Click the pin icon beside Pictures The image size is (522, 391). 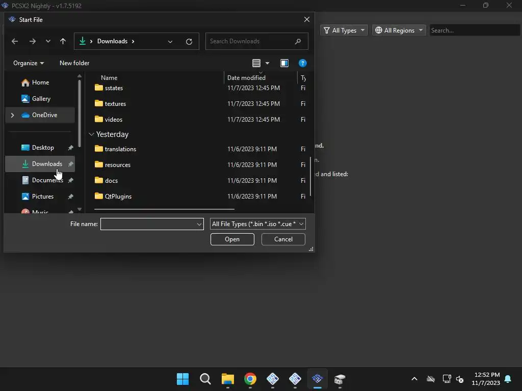click(70, 197)
